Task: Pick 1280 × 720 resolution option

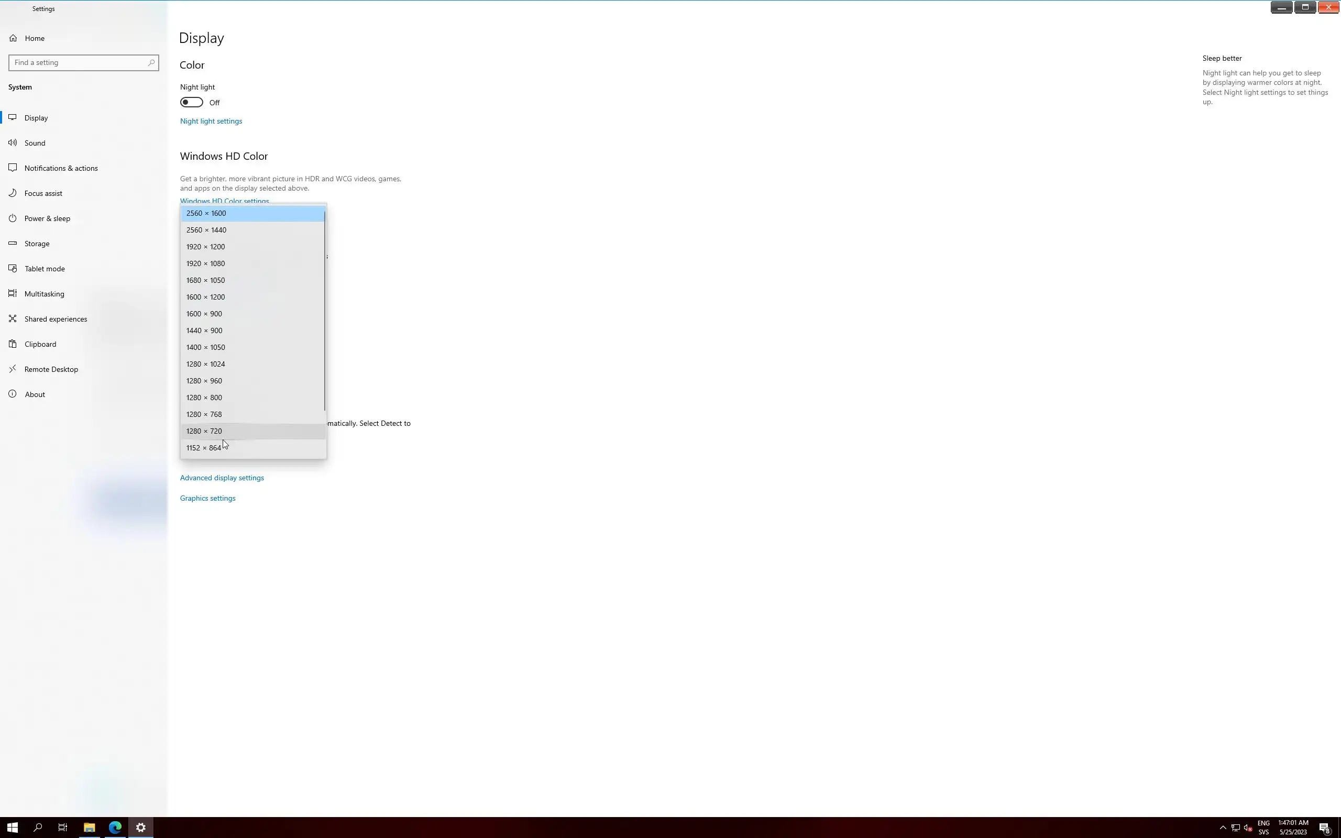Action: click(x=204, y=431)
